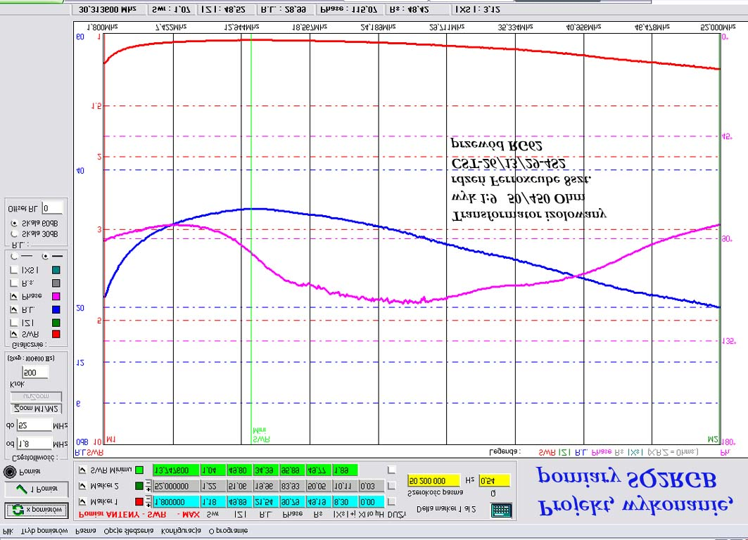Click the 1 Pomiar green checkmark button
Viewport: 748px width, 540px height.
tap(37, 489)
